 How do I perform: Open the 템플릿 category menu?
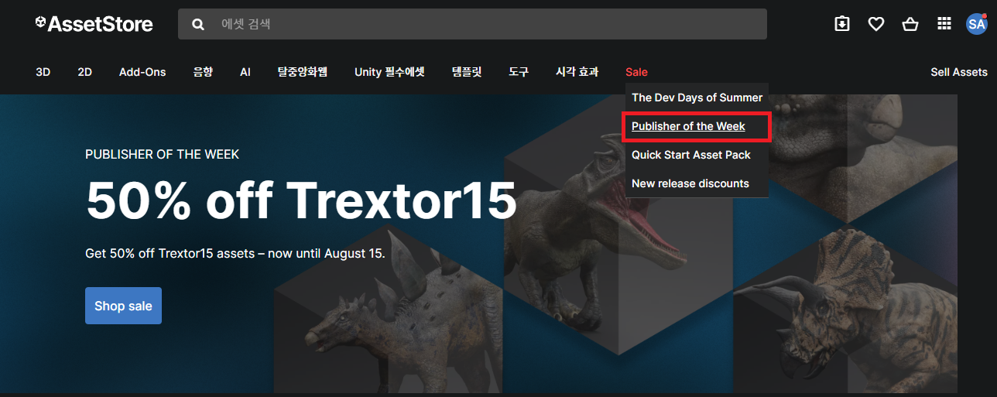point(467,72)
